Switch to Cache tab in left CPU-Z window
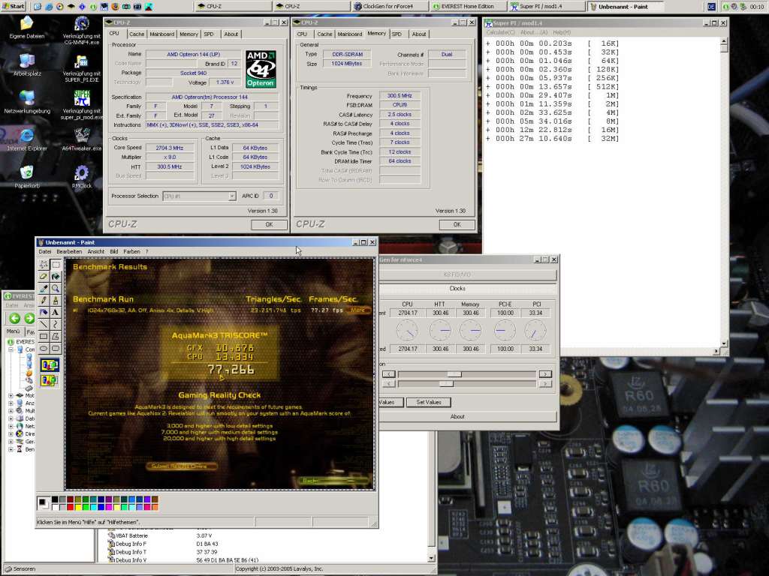Image resolution: width=769 pixels, height=576 pixels. click(x=137, y=34)
